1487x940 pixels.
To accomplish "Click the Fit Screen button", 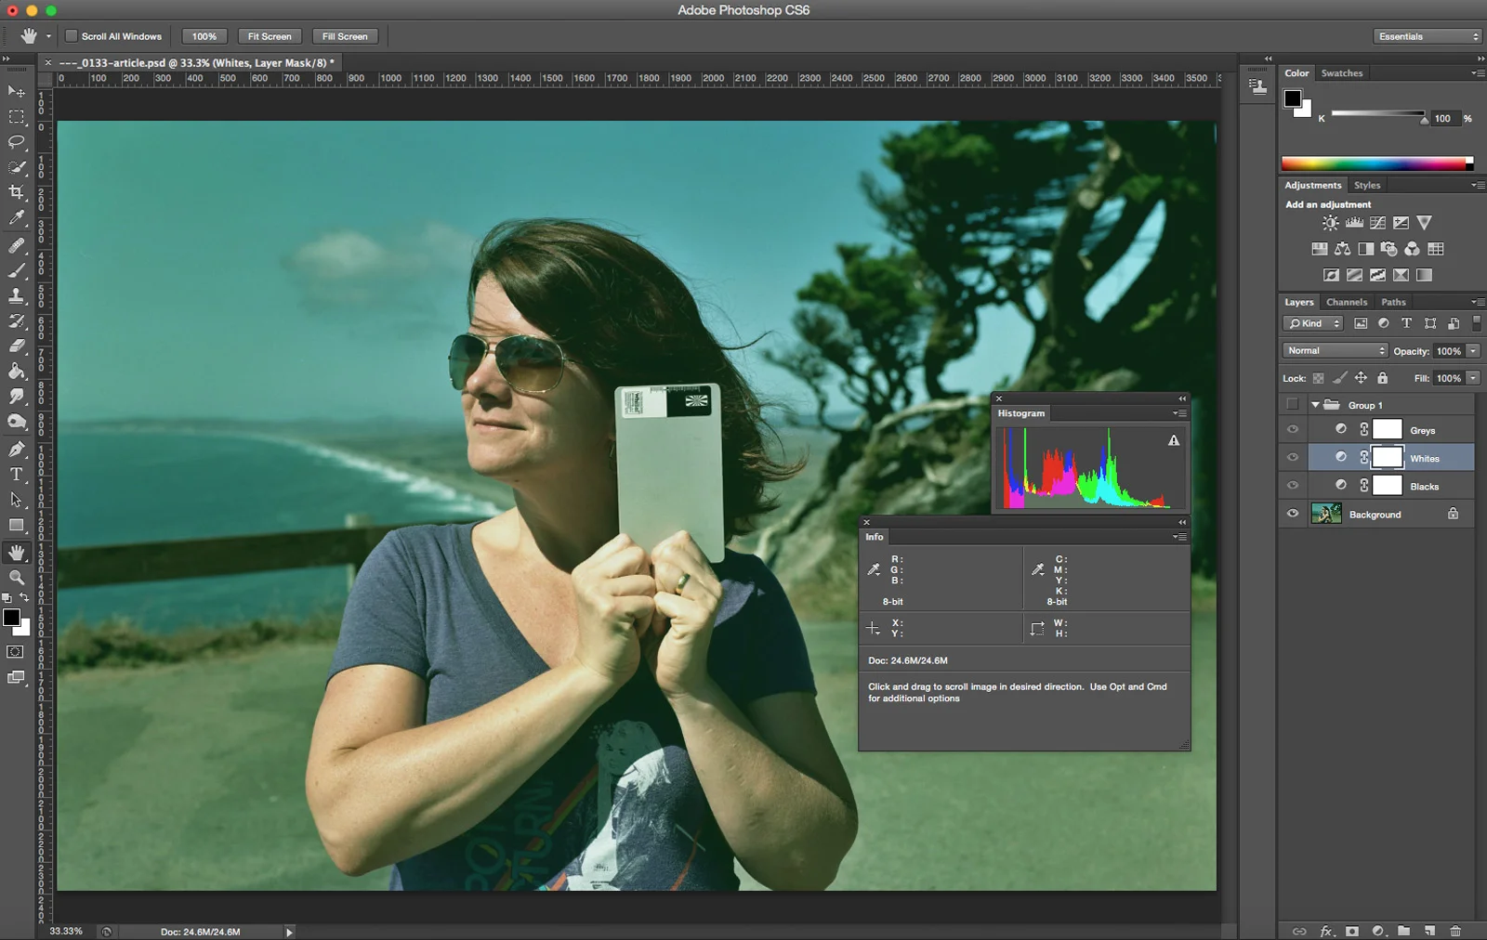I will (x=269, y=35).
